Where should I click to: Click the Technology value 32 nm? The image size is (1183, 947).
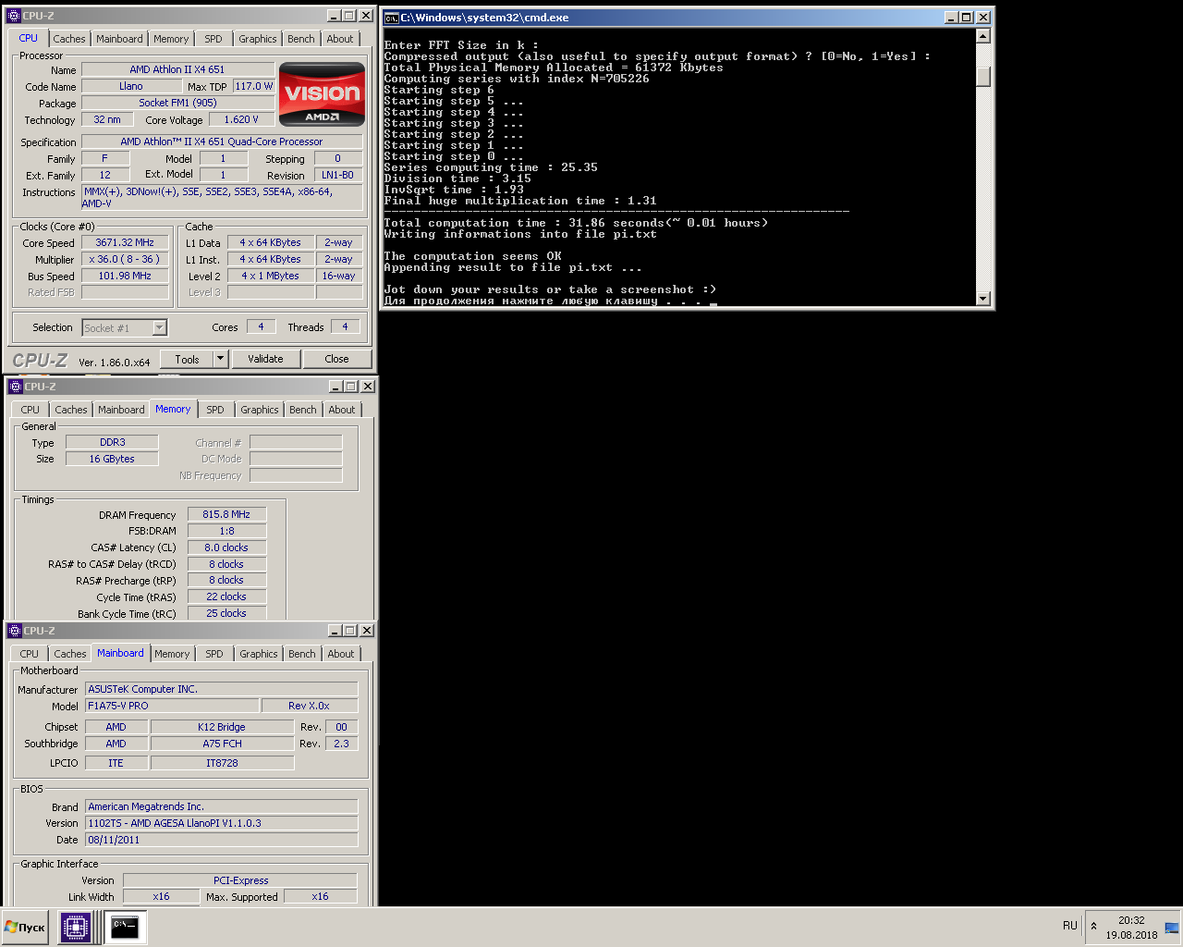(107, 119)
